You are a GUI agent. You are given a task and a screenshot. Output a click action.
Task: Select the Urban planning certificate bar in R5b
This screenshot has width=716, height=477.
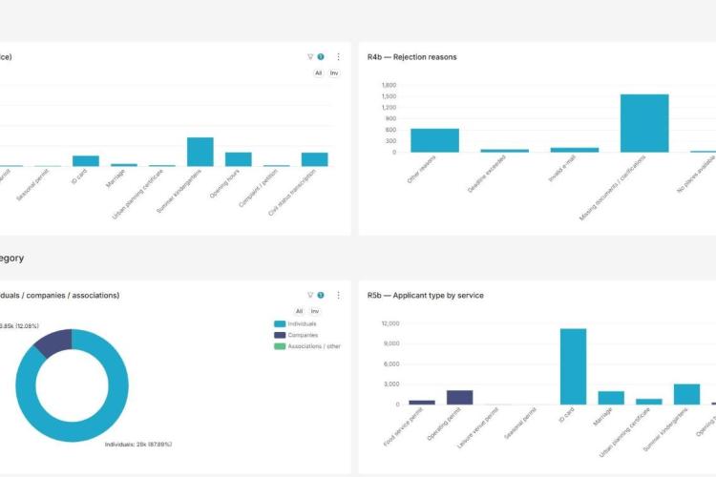pyautogui.click(x=649, y=402)
